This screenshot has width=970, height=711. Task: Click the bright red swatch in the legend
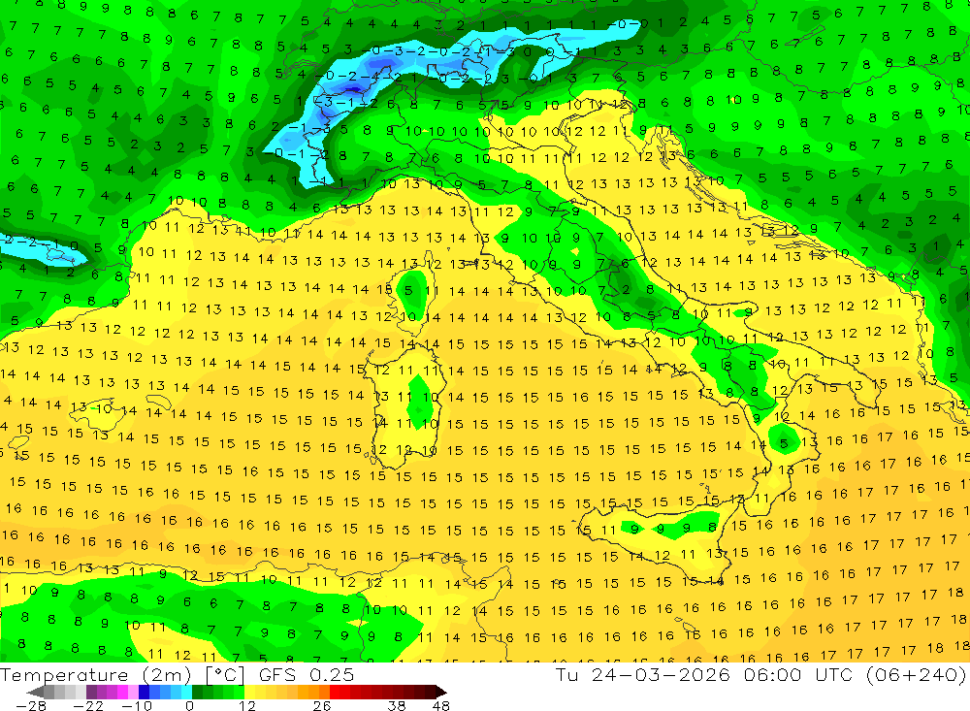(x=335, y=693)
